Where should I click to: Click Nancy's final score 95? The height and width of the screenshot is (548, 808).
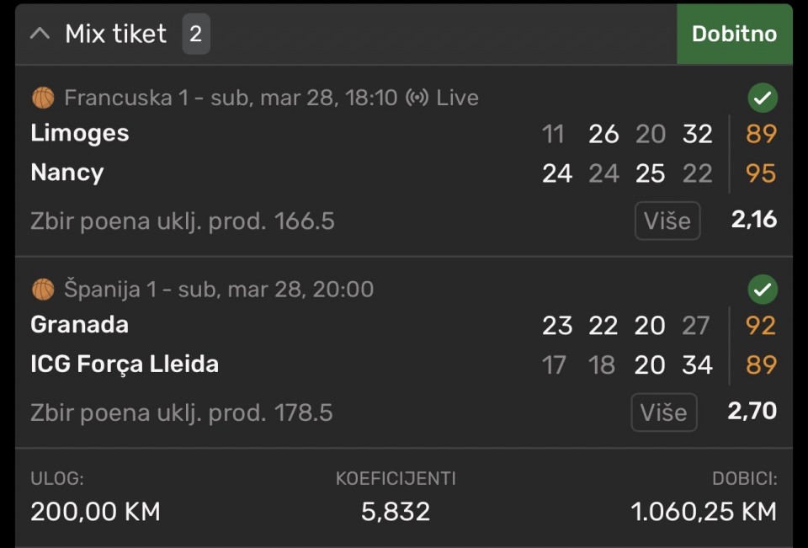(x=761, y=173)
